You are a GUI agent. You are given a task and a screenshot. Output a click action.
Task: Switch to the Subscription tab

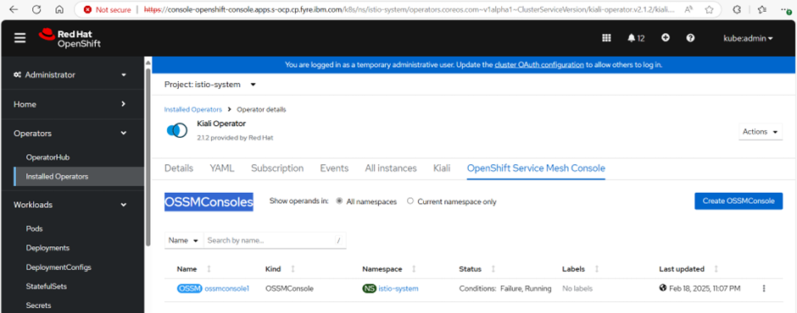[277, 167]
